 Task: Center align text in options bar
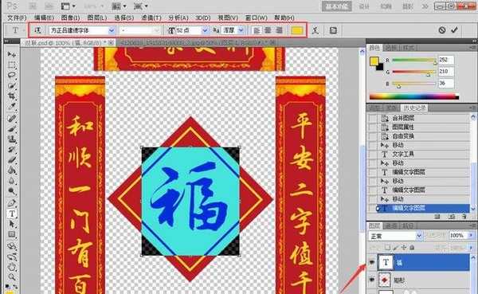point(268,30)
